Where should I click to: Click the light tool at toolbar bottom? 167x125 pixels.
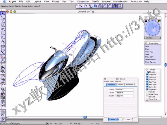(x=3, y=119)
